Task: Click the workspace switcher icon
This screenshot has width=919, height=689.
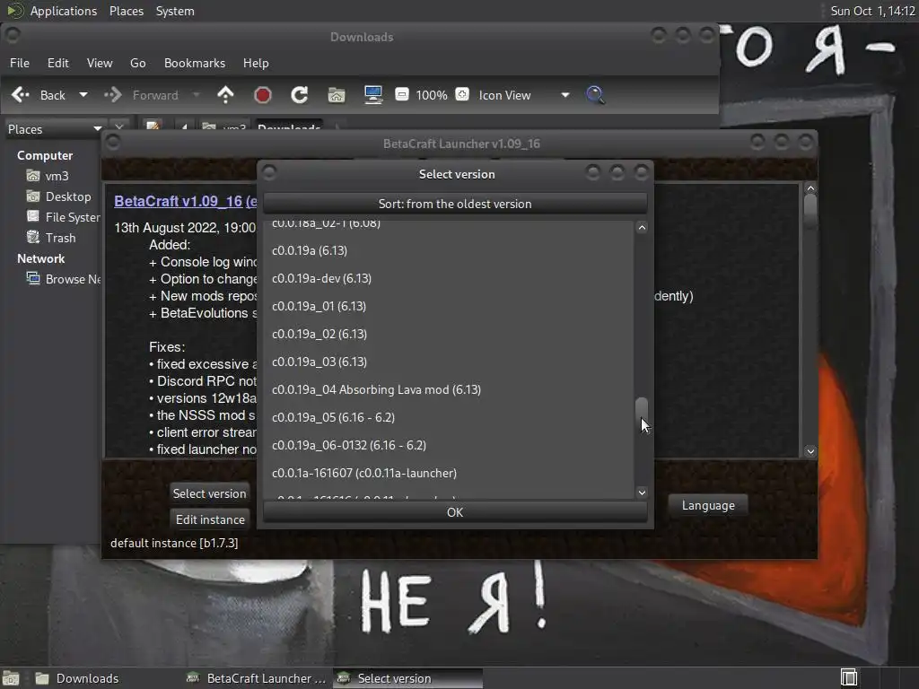Action: click(848, 678)
